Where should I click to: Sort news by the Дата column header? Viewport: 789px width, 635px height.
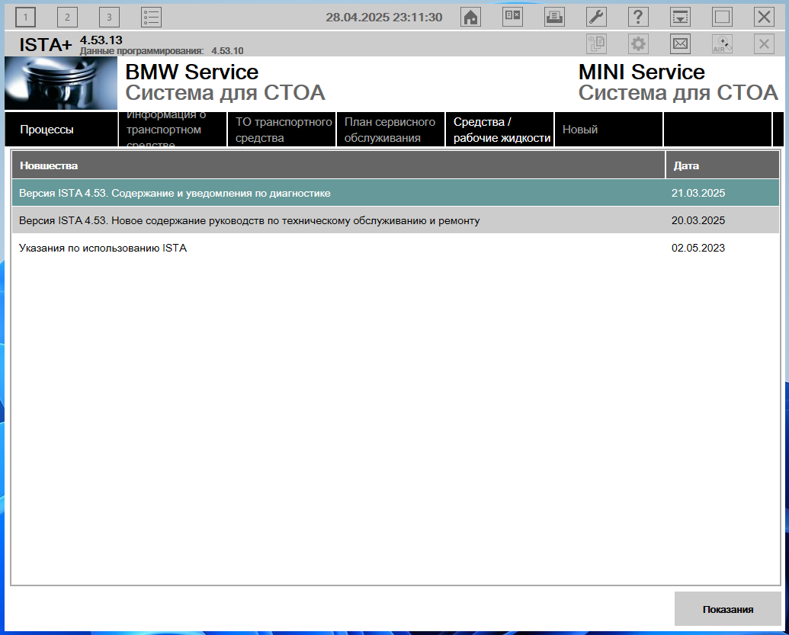coord(722,165)
